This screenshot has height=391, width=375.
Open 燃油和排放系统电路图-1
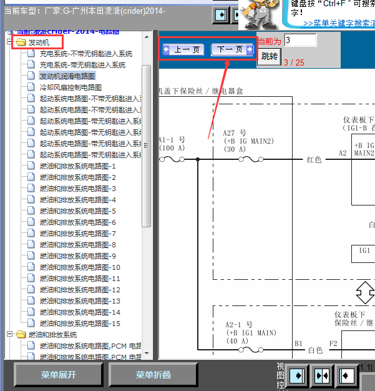(77, 166)
